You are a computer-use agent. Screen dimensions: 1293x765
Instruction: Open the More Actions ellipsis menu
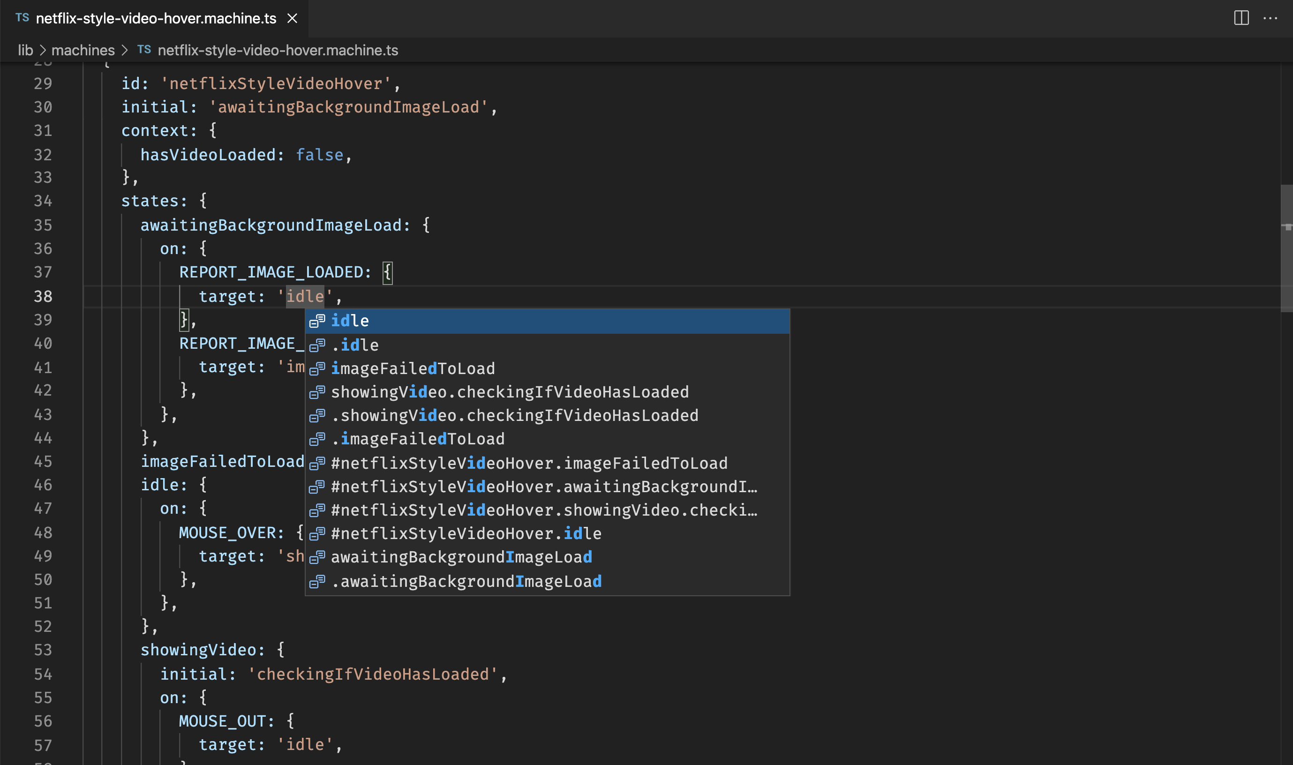[1270, 18]
